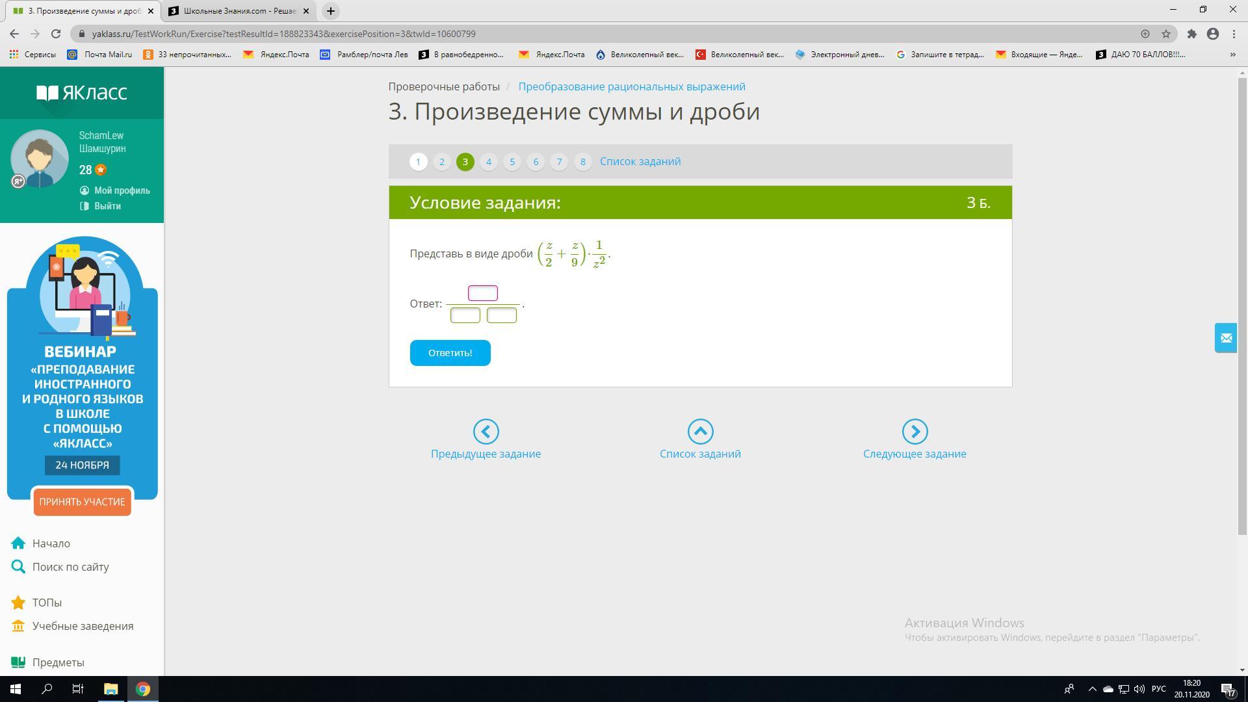Open site search via magnifier icon
1248x702 pixels.
point(18,567)
